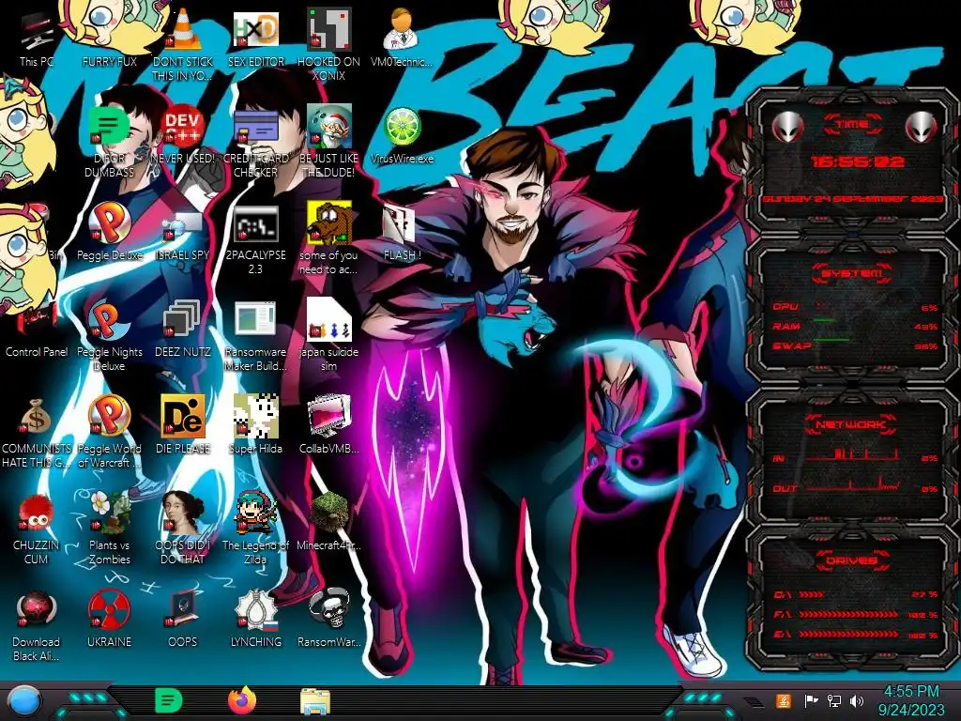
Task: Open the taskbar clock showing 4:55 PM
Action: [911, 700]
